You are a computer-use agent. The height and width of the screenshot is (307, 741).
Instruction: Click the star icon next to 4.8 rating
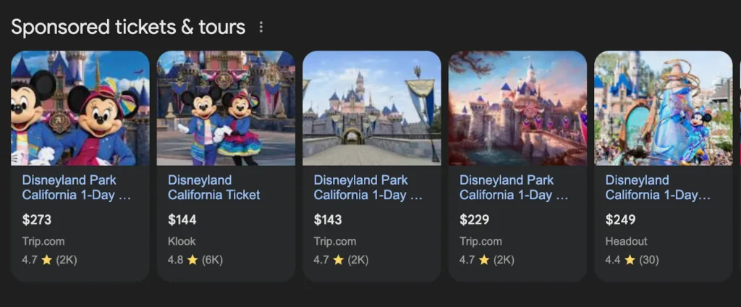click(x=192, y=260)
